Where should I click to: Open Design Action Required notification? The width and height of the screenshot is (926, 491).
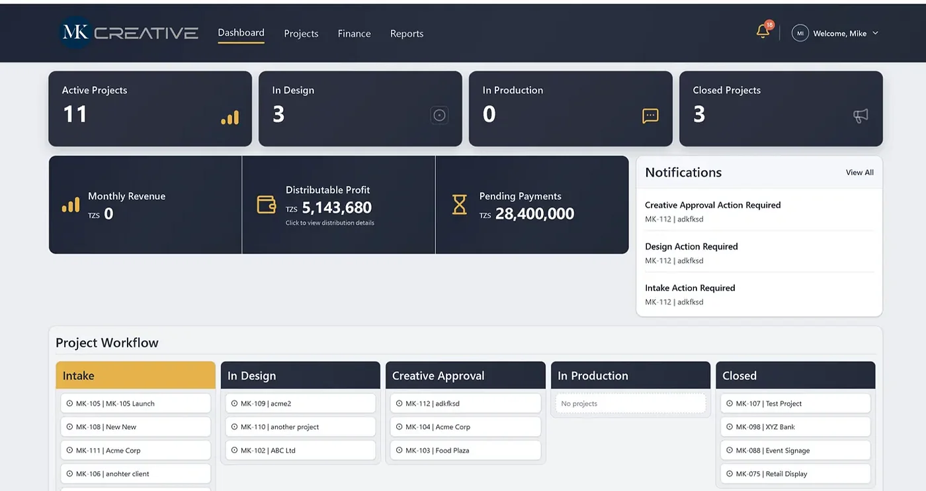tap(759, 253)
